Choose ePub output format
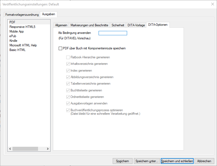This screenshot has width=217, height=166. pyautogui.click(x=13, y=36)
